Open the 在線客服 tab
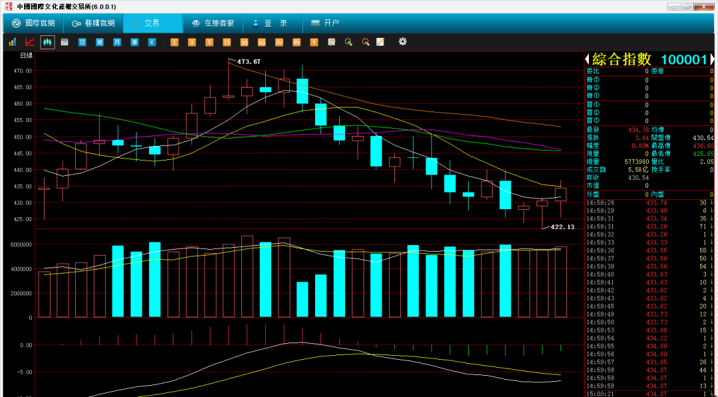This screenshot has width=718, height=397. click(213, 23)
